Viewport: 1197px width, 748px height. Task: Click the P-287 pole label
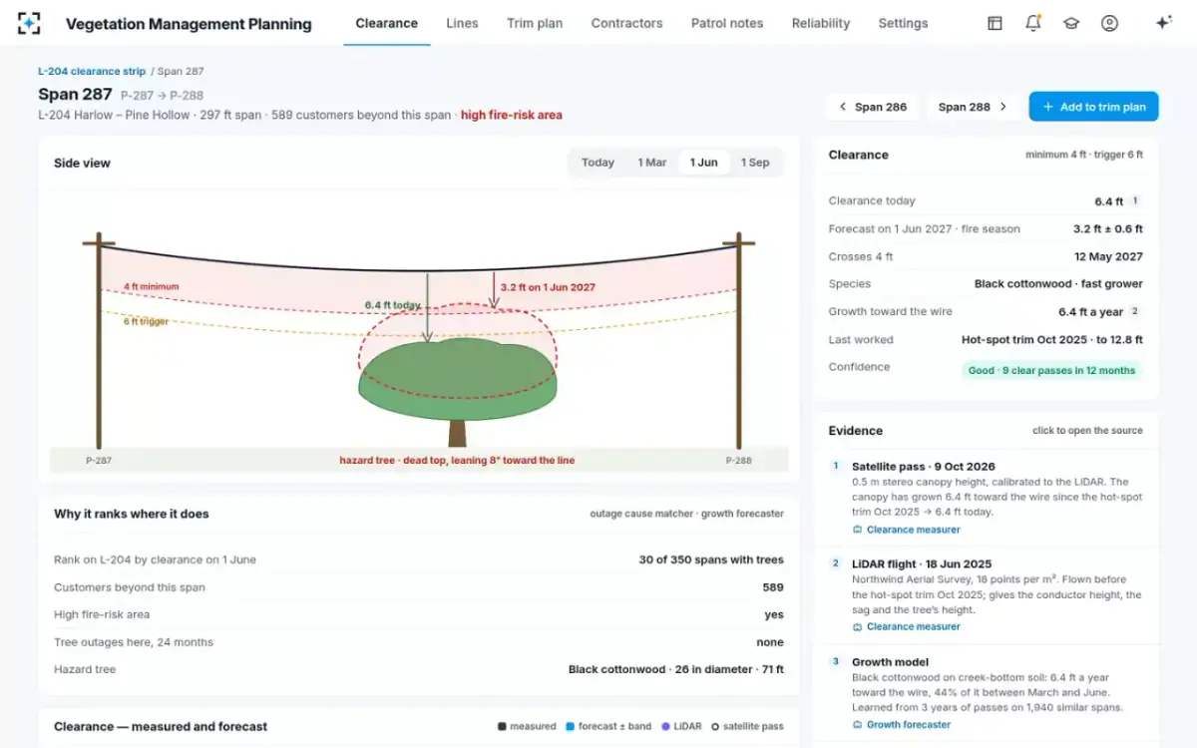click(x=99, y=461)
